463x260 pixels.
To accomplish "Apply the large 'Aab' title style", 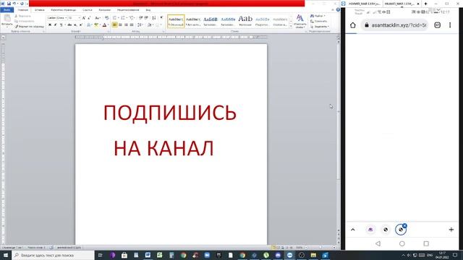I will (245, 21).
